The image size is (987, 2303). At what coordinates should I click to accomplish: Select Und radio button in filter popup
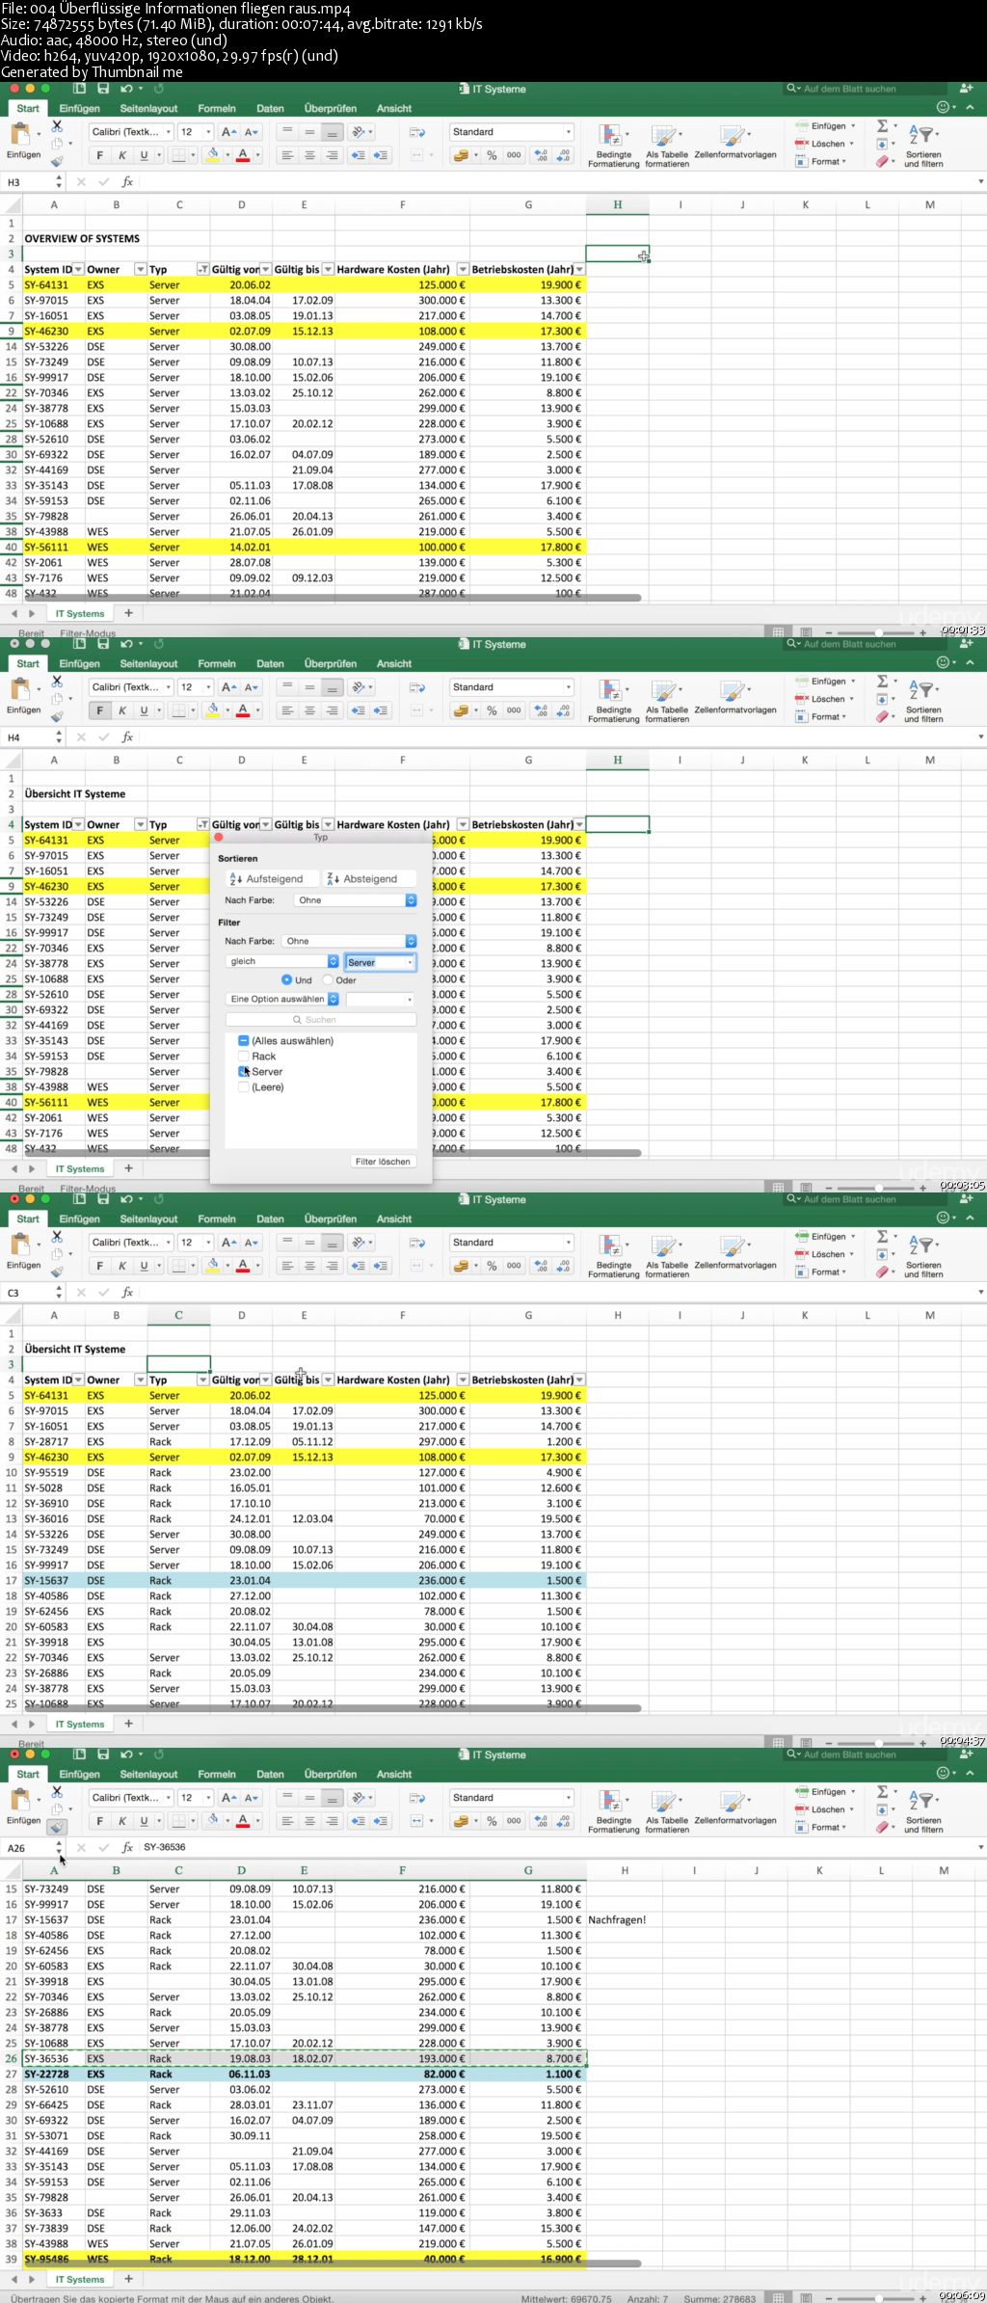tap(286, 979)
